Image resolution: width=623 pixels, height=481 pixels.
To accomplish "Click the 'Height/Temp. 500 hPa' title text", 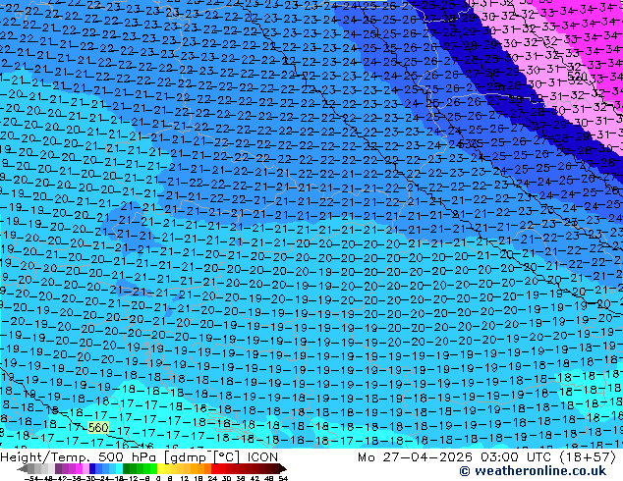I will click(x=81, y=457).
